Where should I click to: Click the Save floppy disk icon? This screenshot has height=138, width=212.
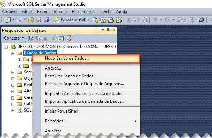click(39, 20)
